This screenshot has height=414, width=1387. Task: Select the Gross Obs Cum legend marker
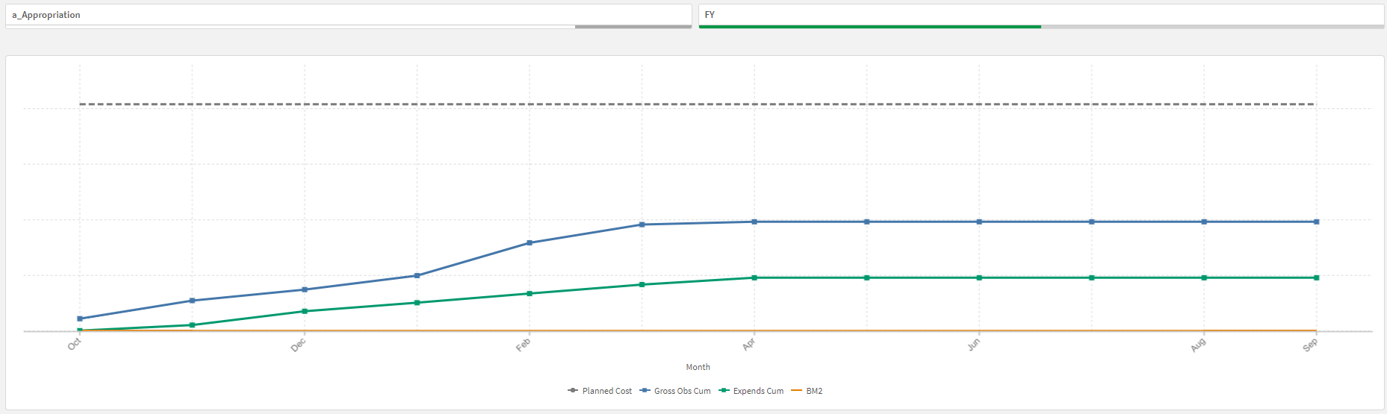point(645,390)
